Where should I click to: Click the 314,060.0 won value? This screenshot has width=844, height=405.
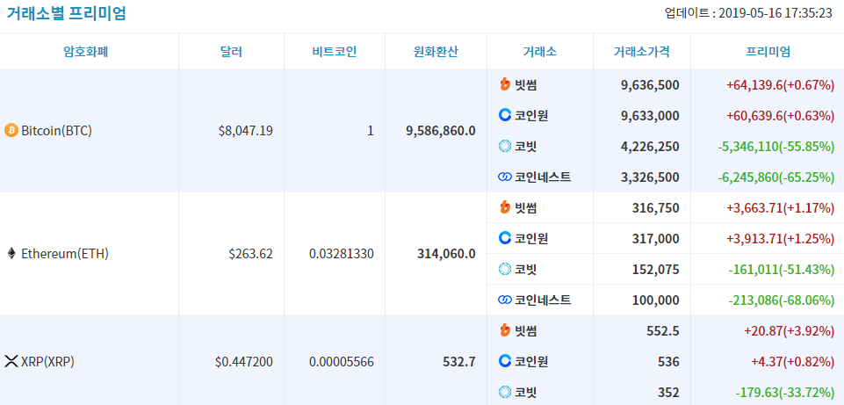click(446, 254)
